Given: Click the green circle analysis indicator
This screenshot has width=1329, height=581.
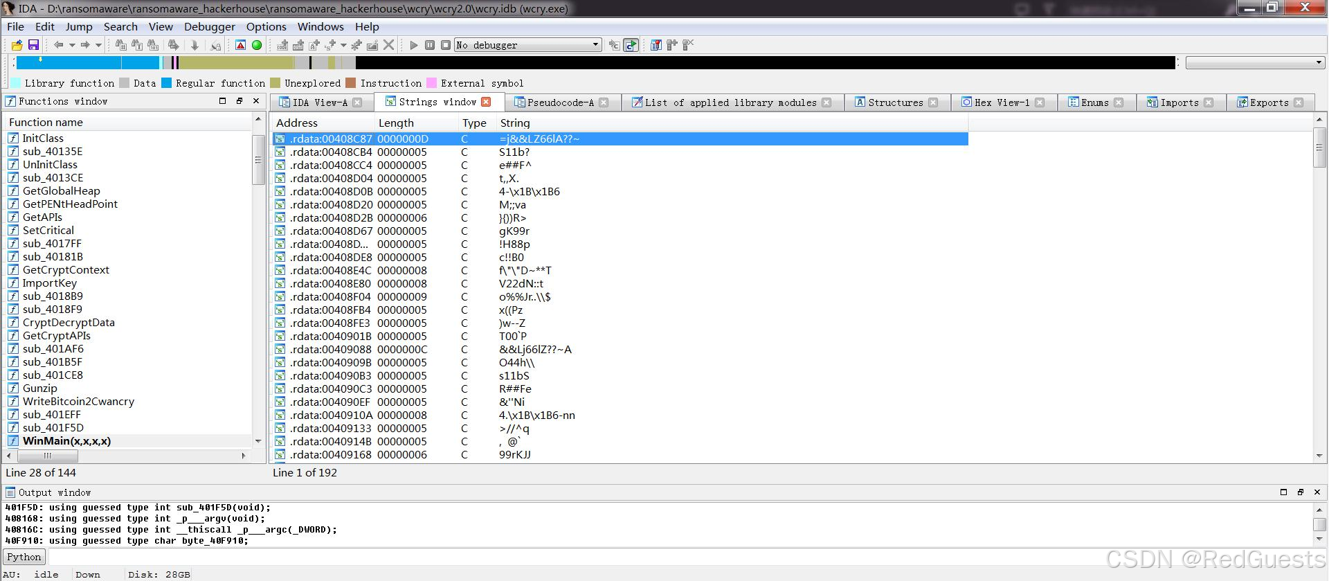Looking at the screenshot, I should click(257, 45).
